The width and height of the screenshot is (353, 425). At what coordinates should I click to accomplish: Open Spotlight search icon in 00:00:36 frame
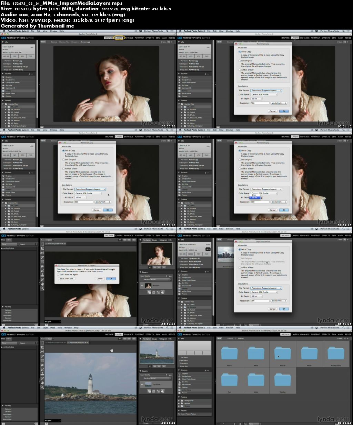point(167,31)
